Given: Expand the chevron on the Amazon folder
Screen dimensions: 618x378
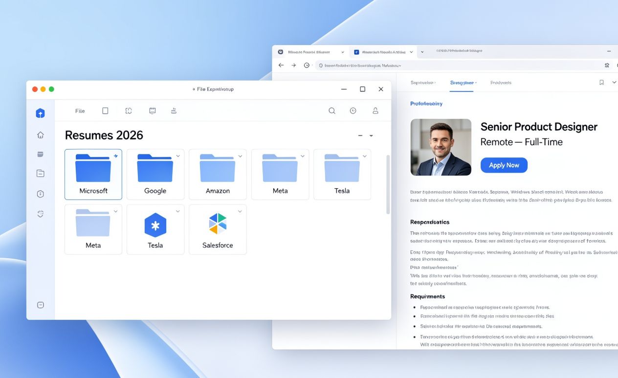Looking at the screenshot, I should 240,156.
